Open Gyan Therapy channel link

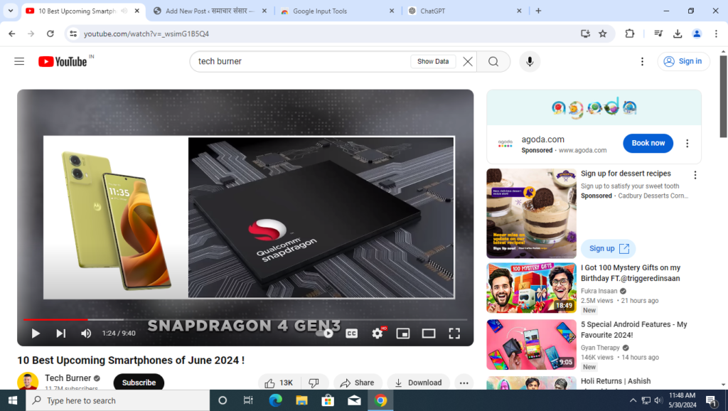(x=600, y=348)
